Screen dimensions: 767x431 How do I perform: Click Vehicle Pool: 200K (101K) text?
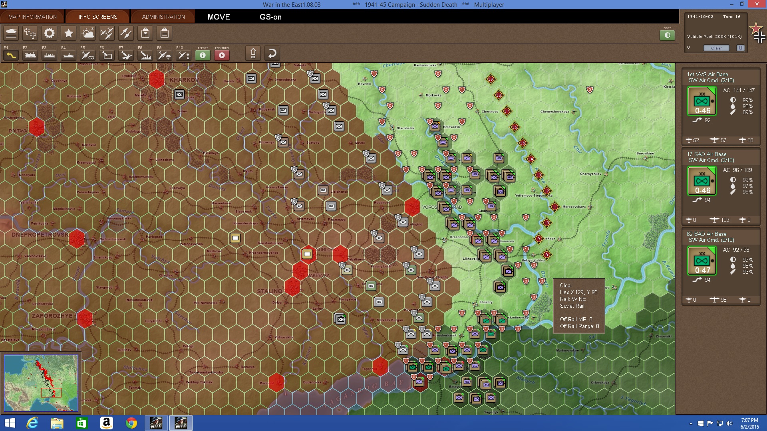pyautogui.click(x=714, y=36)
